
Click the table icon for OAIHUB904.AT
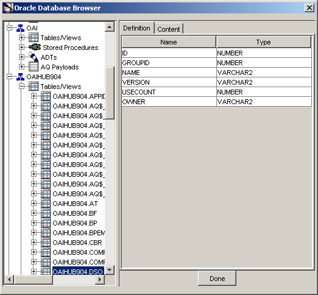pos(46,203)
